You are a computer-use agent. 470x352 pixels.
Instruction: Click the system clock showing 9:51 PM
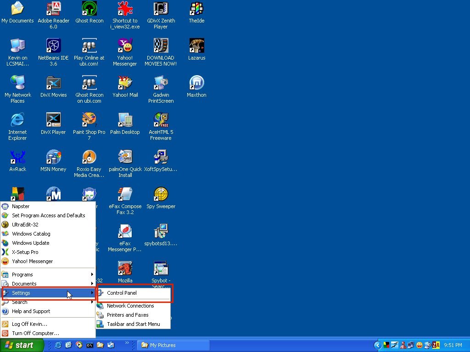(453, 346)
